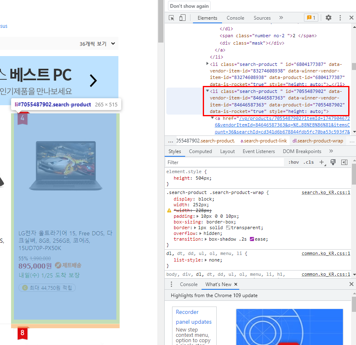Toggle the computed styles sidebar icon

click(344, 162)
